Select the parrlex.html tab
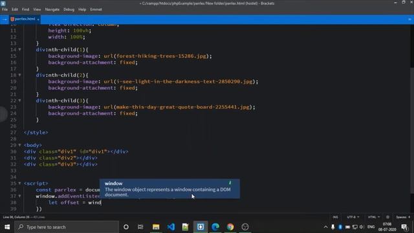 25,19
